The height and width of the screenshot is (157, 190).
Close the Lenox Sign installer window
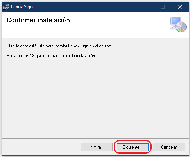(x=180, y=7)
